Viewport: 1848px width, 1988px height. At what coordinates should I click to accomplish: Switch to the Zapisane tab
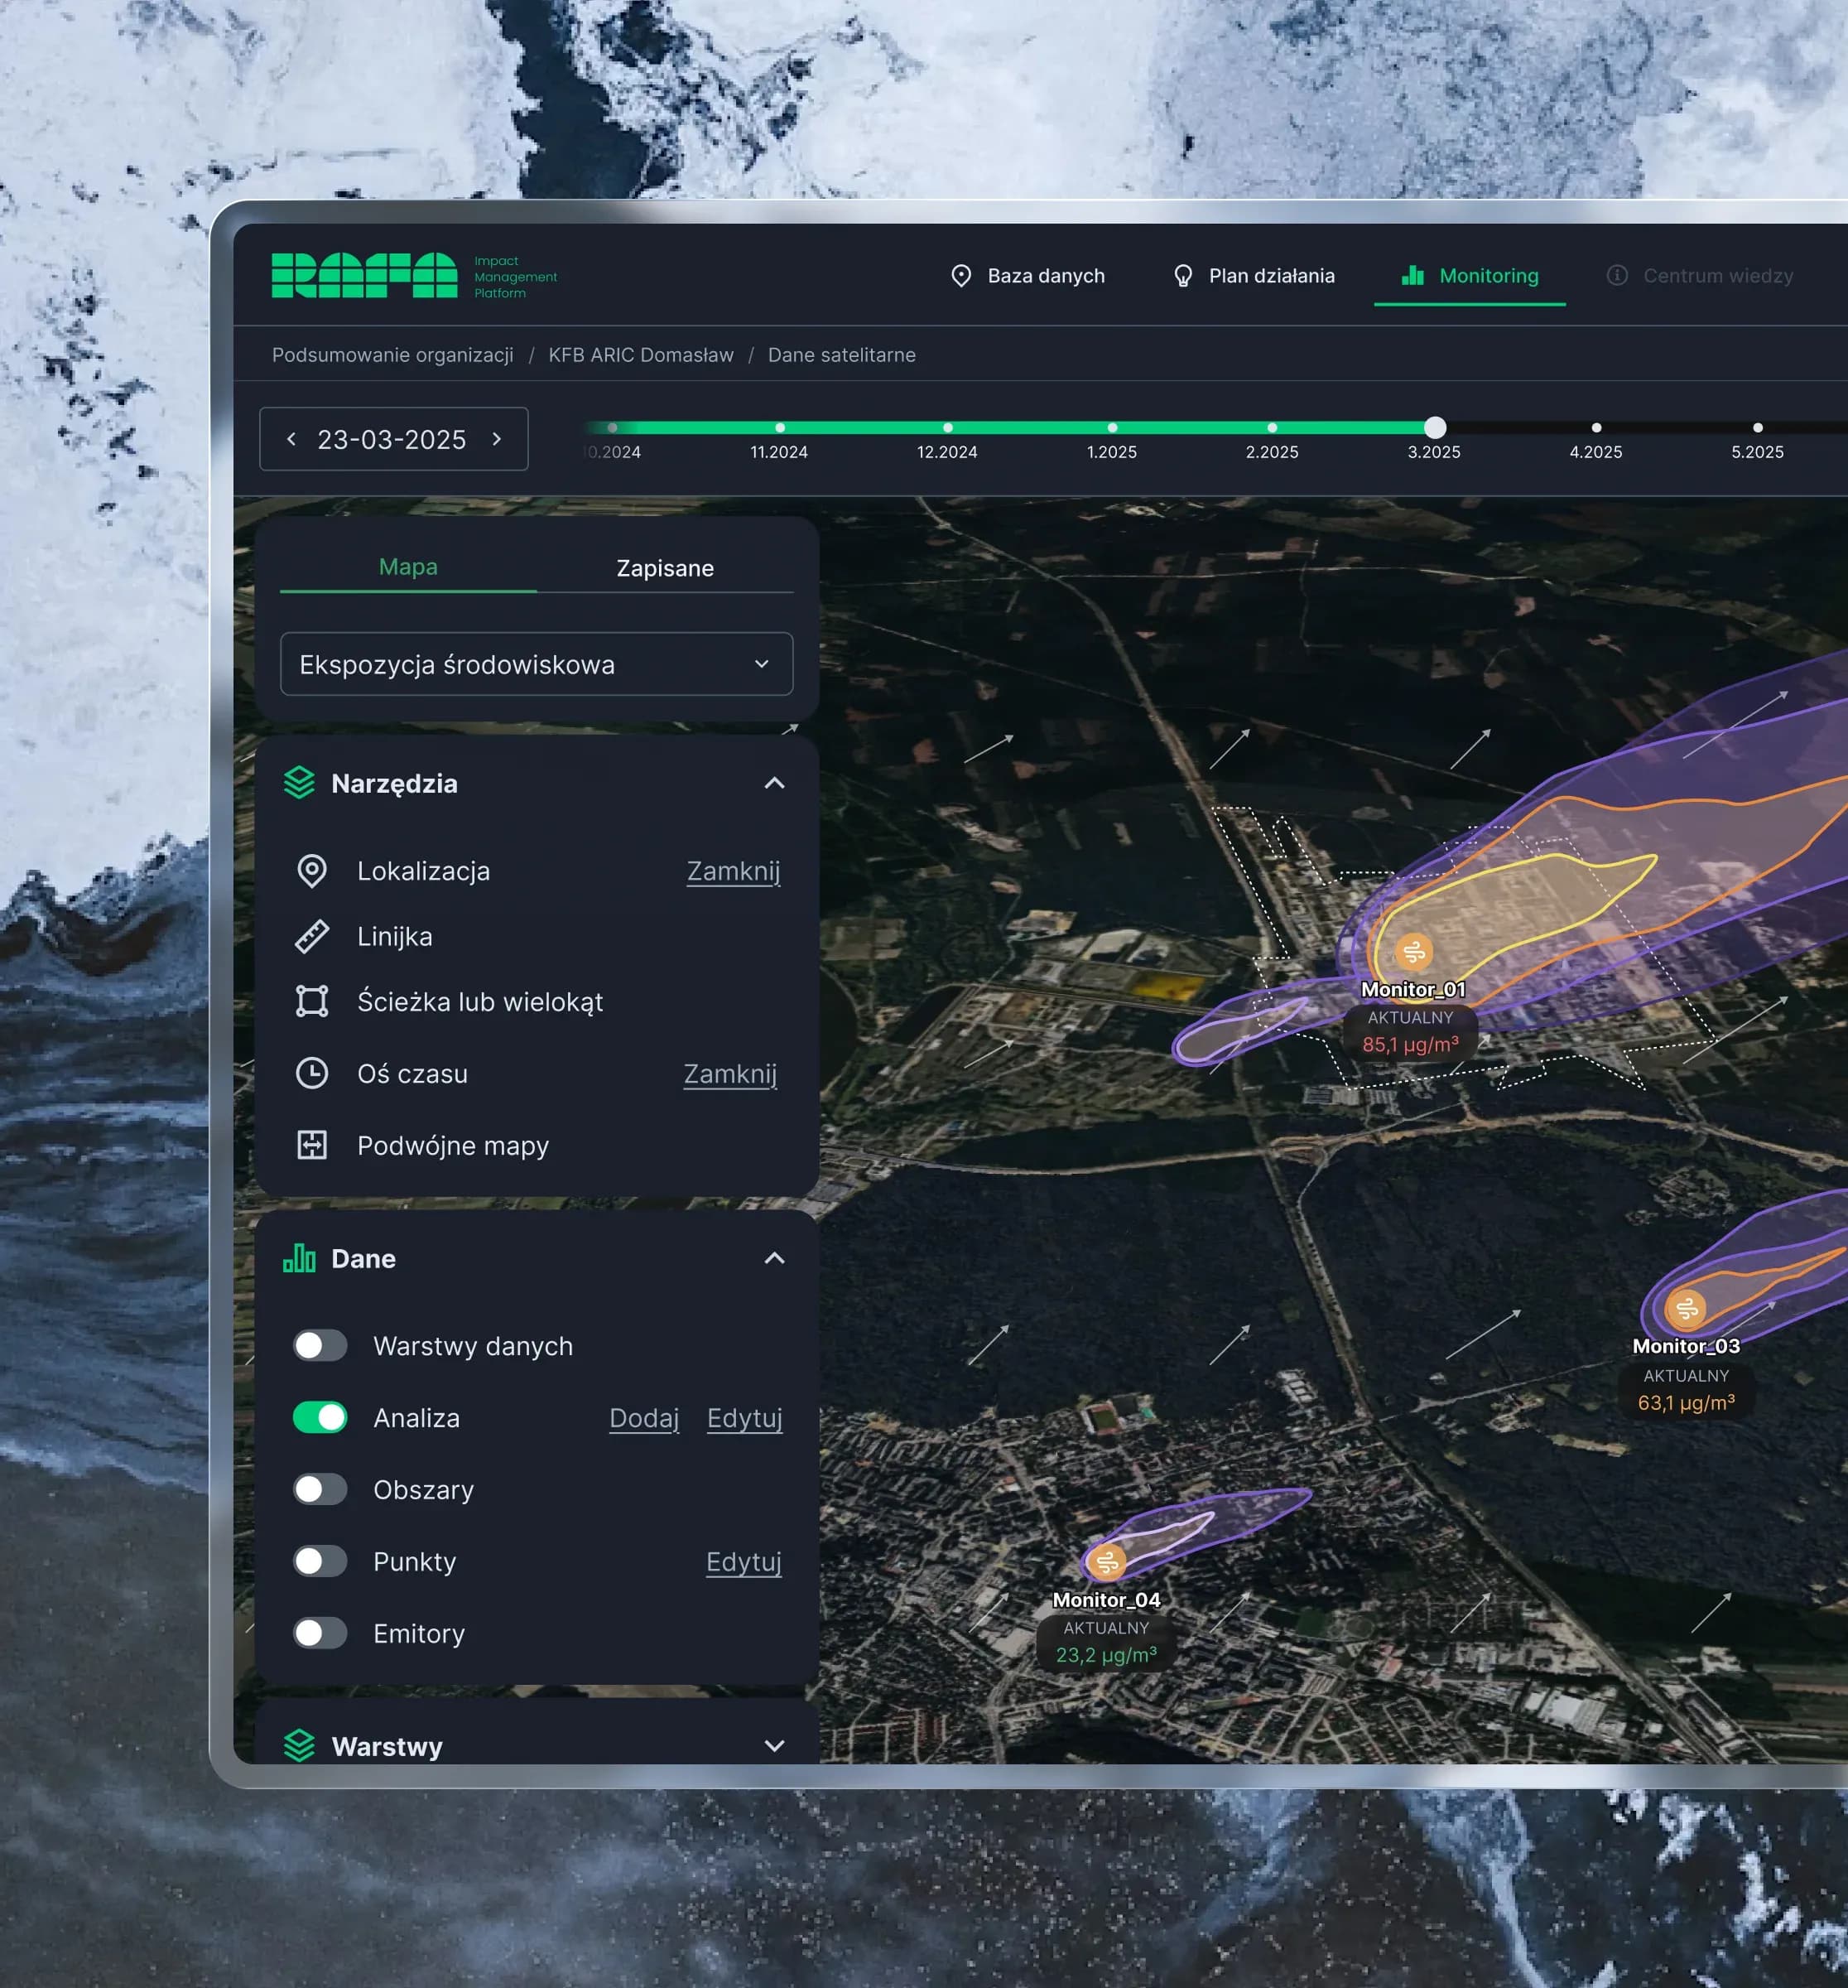click(665, 568)
